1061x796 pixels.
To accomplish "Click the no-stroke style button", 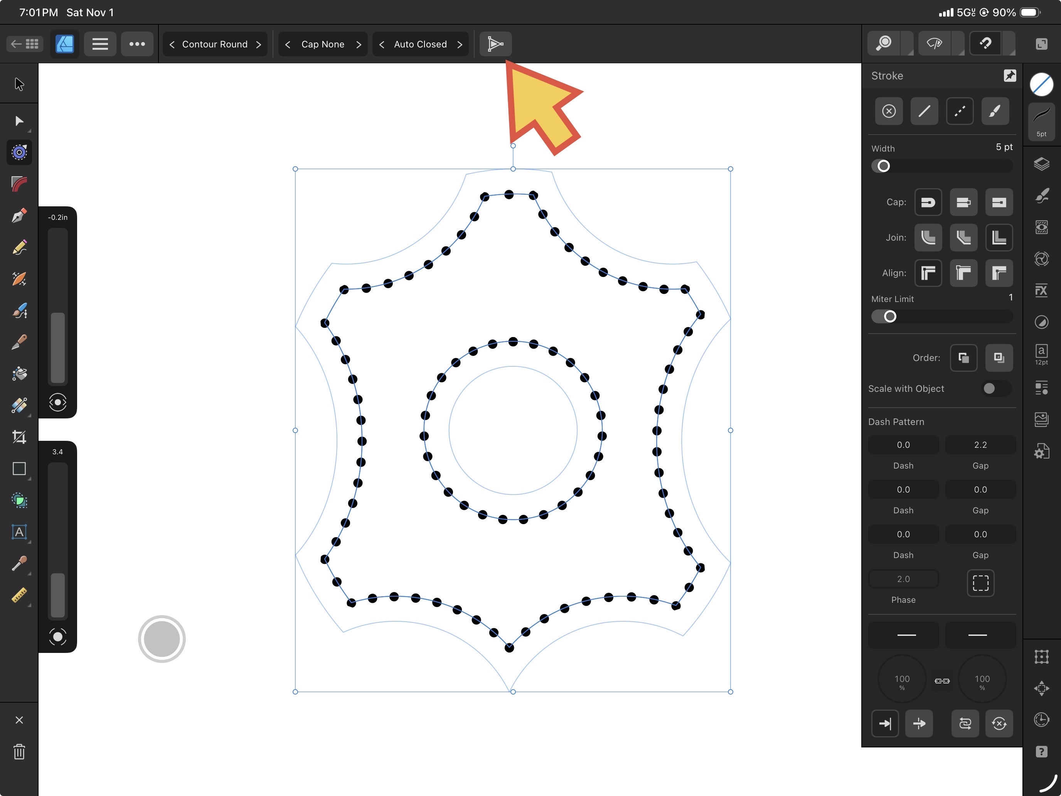I will 889,111.
